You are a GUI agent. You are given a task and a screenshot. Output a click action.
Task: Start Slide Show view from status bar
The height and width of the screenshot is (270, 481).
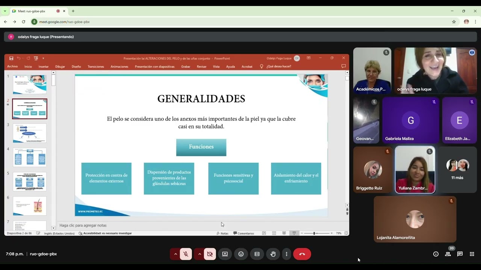click(x=294, y=233)
